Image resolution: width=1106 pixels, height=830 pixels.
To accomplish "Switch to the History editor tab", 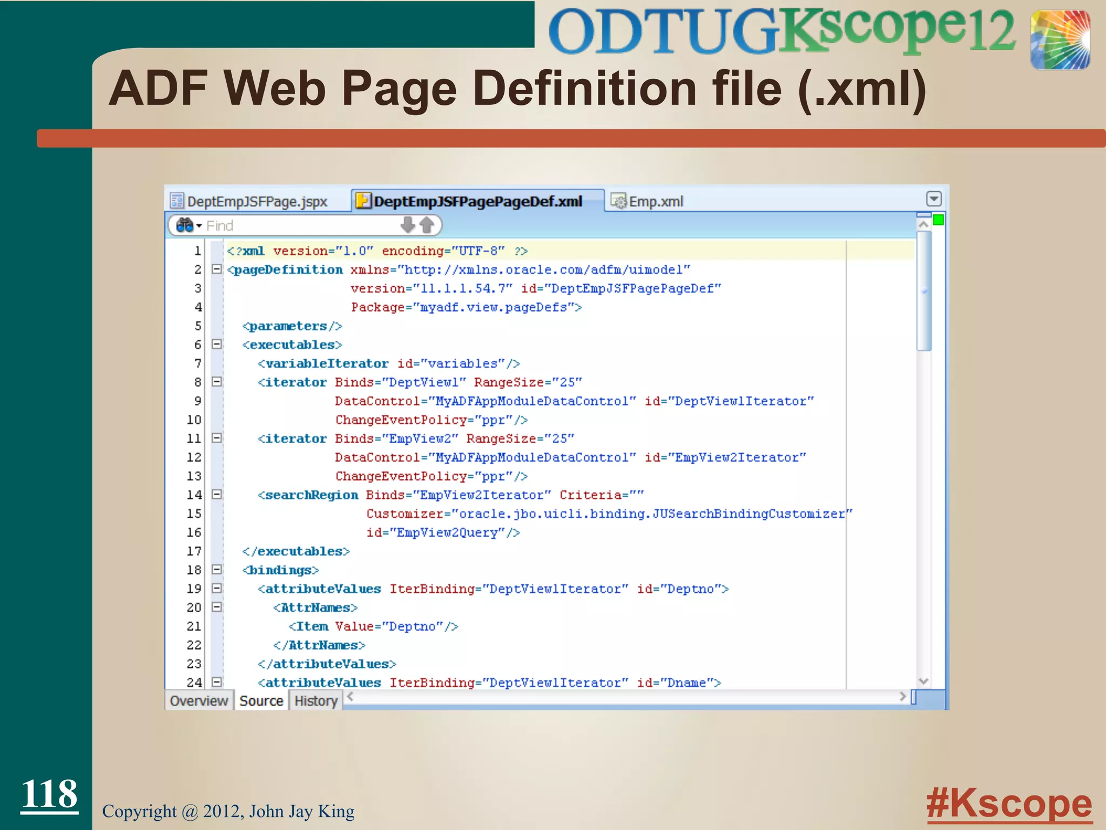I will pyautogui.click(x=316, y=700).
